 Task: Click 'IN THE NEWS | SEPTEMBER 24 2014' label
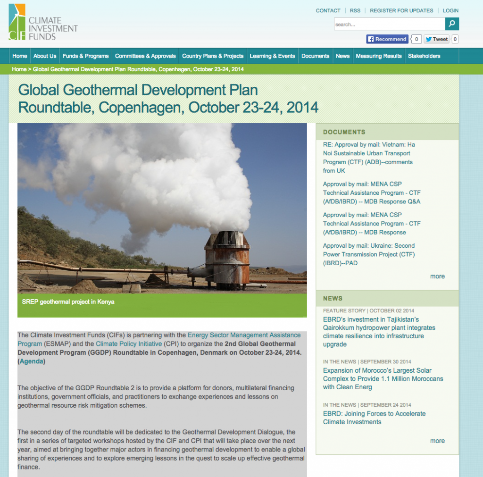pos(367,405)
